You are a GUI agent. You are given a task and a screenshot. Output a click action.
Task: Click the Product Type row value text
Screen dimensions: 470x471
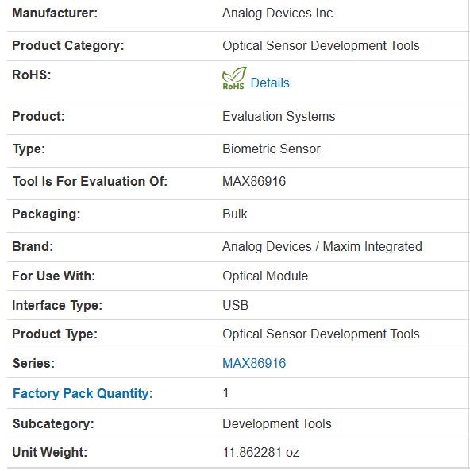(x=321, y=334)
